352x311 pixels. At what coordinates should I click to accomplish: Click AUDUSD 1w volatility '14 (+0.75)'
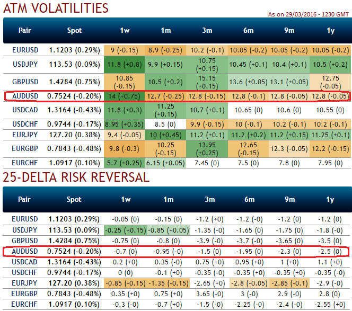coord(125,96)
